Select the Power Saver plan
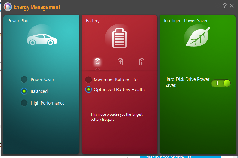Image resolution: width=238 pixels, height=158 pixels. coord(24,80)
